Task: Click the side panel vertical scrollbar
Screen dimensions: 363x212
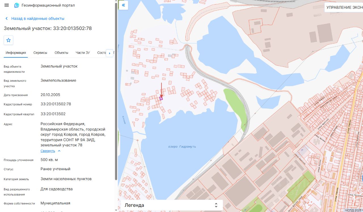Action: coord(116,91)
